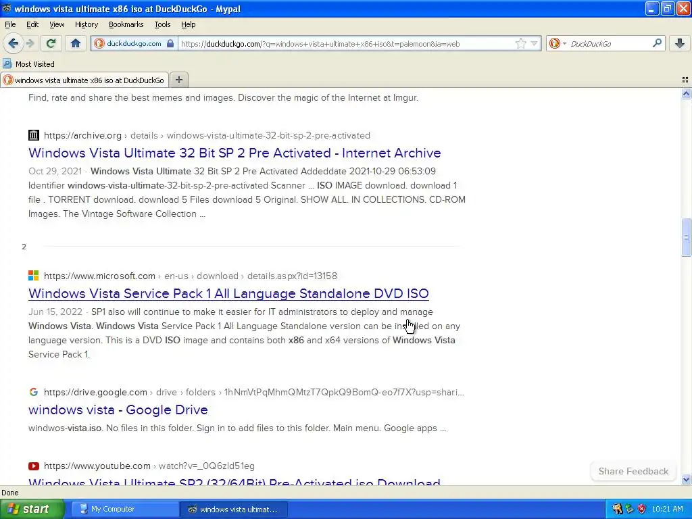
Task: Open the View menu
Action: (x=57, y=24)
